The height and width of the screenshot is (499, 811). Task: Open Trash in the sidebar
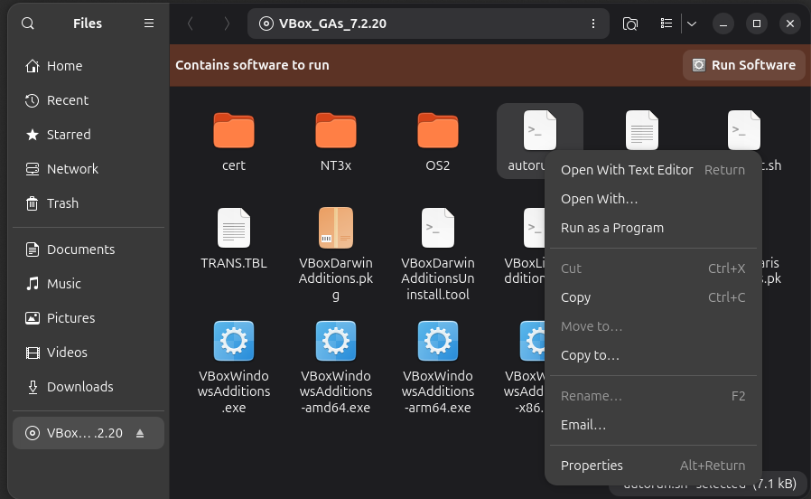pos(89,203)
